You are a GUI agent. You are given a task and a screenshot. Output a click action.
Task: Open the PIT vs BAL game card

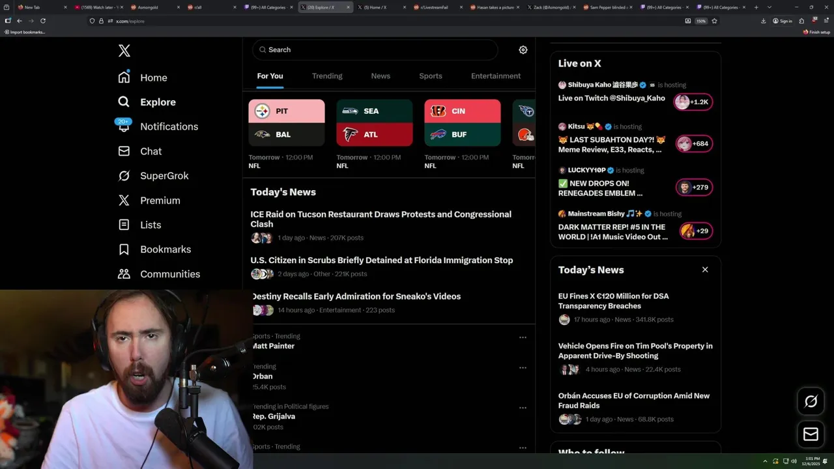pos(287,122)
